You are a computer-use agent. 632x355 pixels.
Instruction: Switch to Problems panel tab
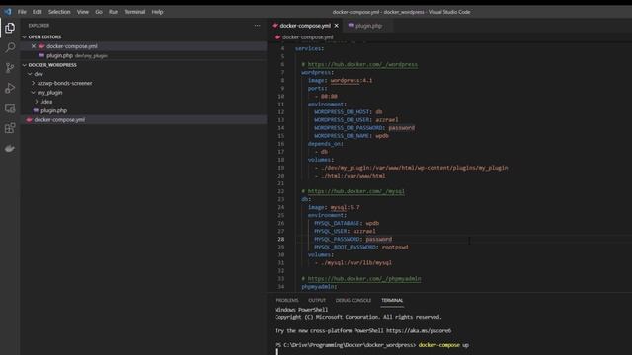[x=287, y=300]
